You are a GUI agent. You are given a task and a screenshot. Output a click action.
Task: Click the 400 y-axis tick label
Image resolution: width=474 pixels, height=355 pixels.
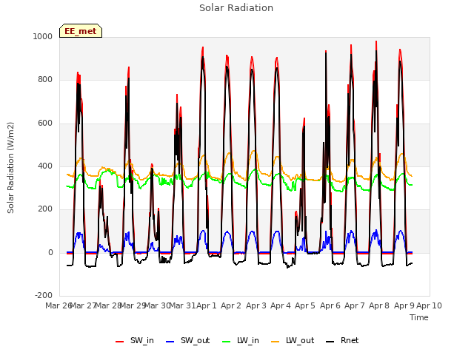(45, 166)
